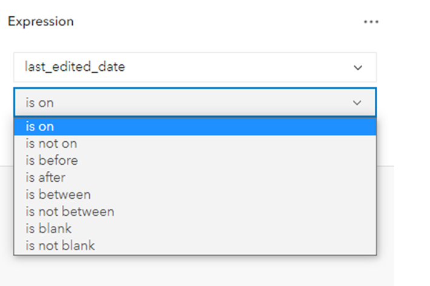Choose the "is between" operator

pos(58,195)
